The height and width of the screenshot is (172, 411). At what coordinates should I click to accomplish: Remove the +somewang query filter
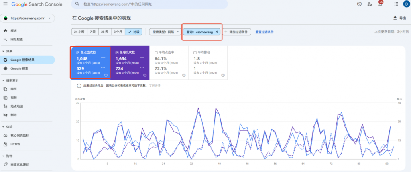coord(216,32)
